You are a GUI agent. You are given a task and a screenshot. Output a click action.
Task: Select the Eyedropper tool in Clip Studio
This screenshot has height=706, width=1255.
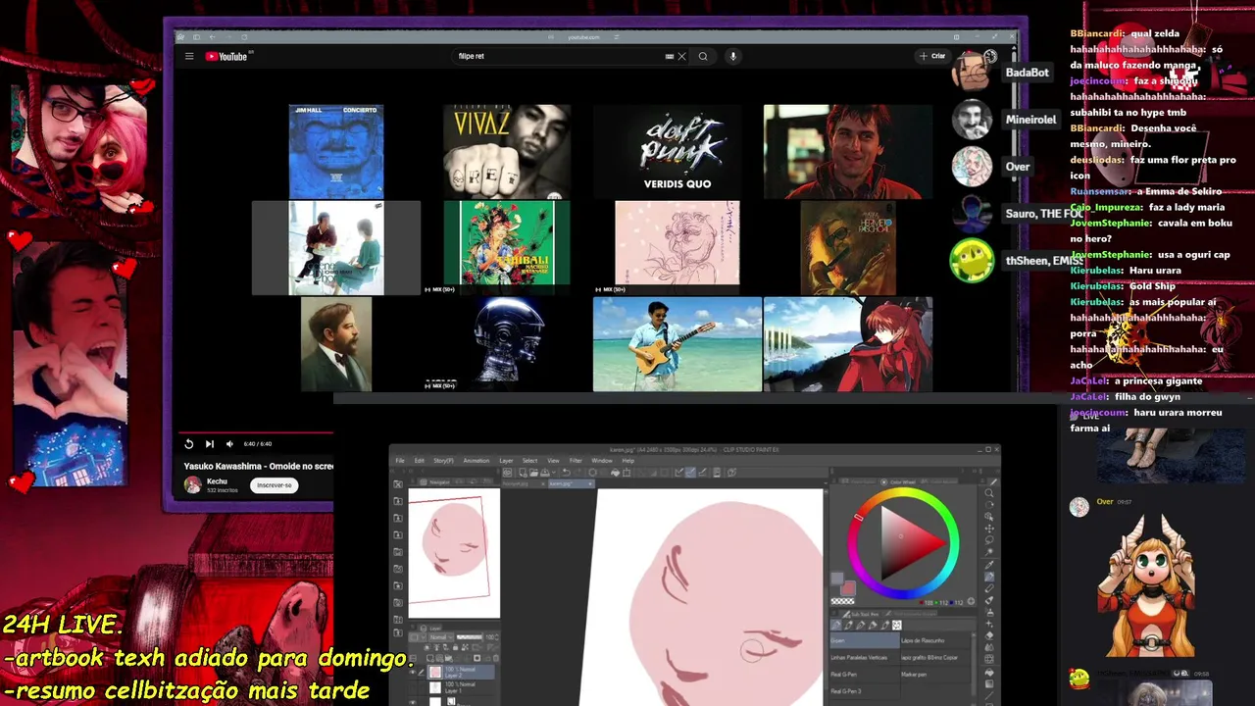pos(989,566)
